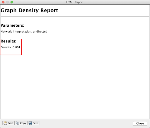Copy the report using Copy button text
The width and height of the screenshot is (150, 128).
[x=23, y=123]
